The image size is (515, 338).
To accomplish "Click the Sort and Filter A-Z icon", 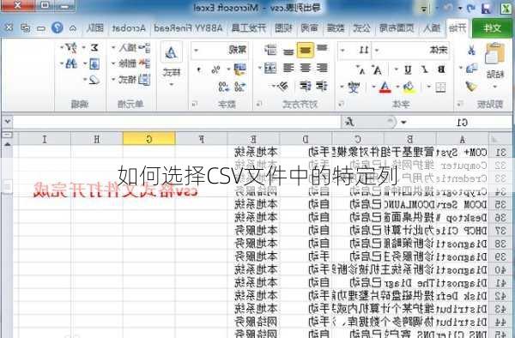I will click(71, 48).
